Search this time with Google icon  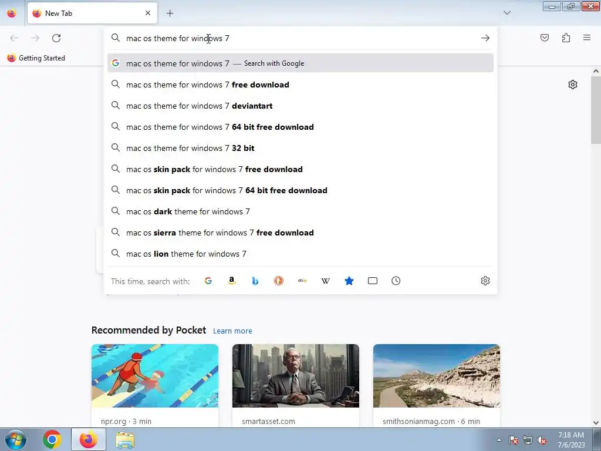pos(208,281)
